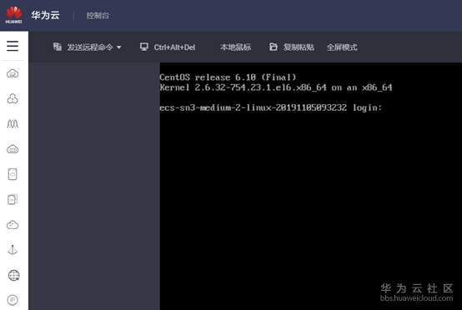The width and height of the screenshot is (462, 310).
Task: Click the monitor icon beside Ctrl+Alt+Del
Action: point(144,47)
